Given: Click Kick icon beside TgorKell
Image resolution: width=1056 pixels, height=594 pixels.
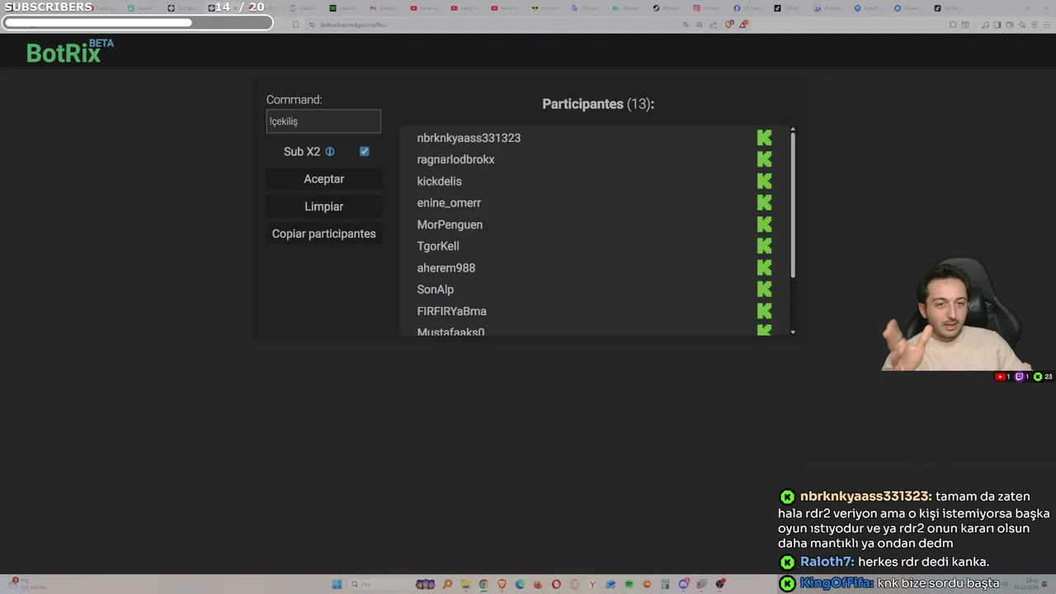Looking at the screenshot, I should tap(765, 246).
